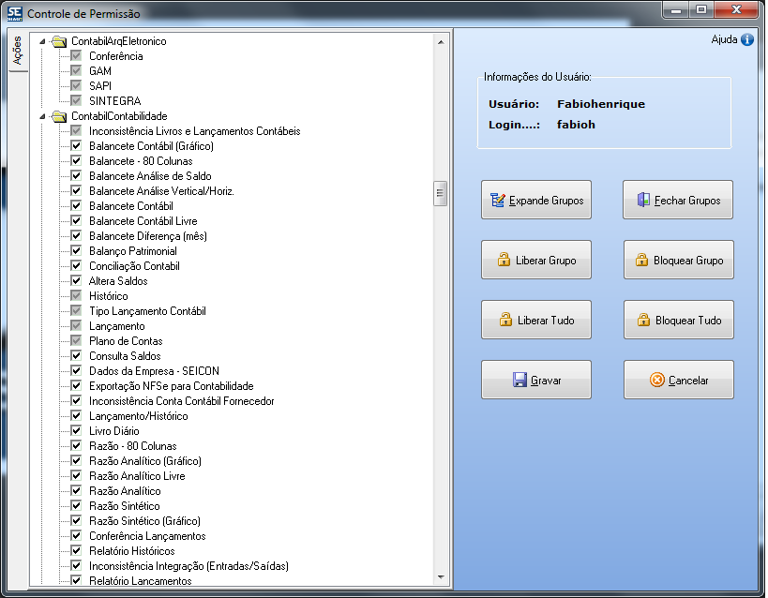
Task: Save permissions with the Gravar button
Action: pyautogui.click(x=536, y=381)
